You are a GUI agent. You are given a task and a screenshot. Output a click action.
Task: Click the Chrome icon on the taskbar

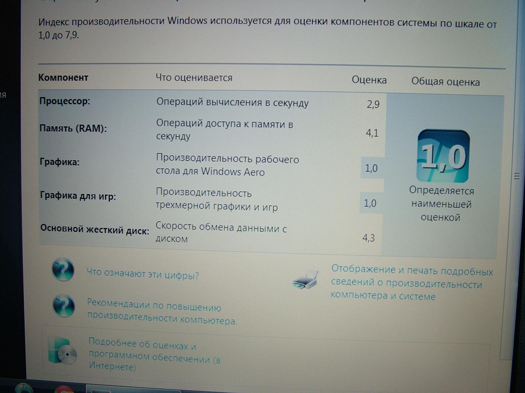click(64, 390)
